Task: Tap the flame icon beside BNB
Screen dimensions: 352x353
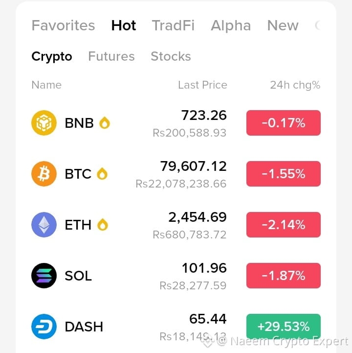Action: [105, 123]
